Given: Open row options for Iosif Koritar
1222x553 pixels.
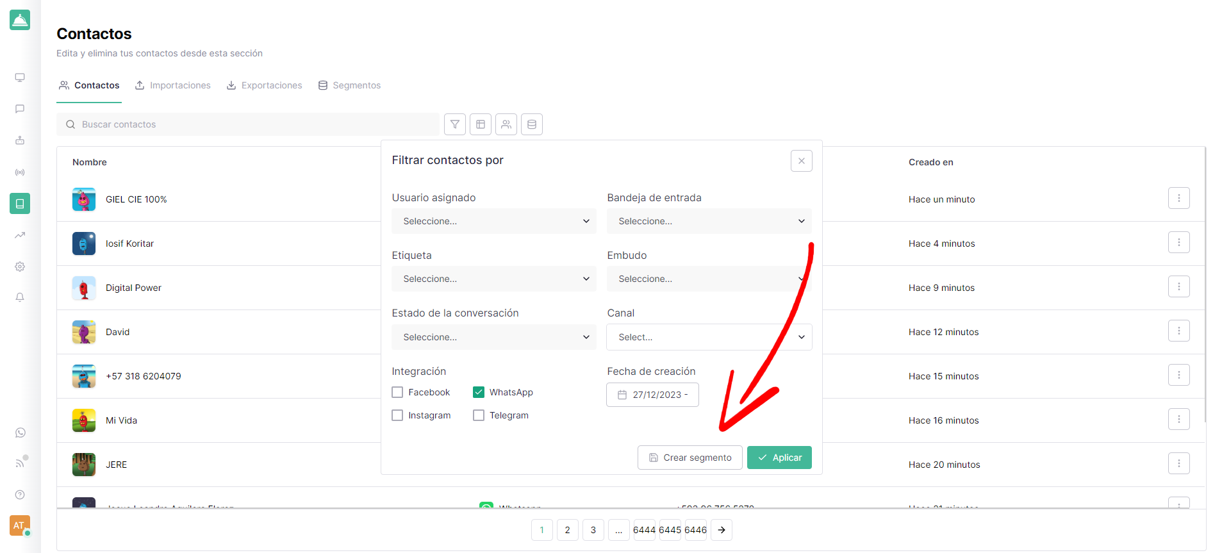Looking at the screenshot, I should pos(1179,242).
